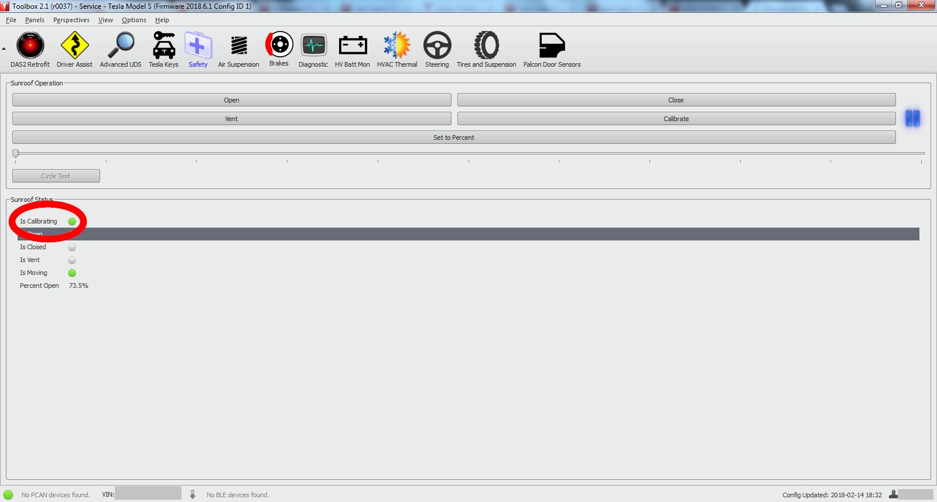Click the Is Moving status indicator
The image size is (937, 502).
[72, 273]
